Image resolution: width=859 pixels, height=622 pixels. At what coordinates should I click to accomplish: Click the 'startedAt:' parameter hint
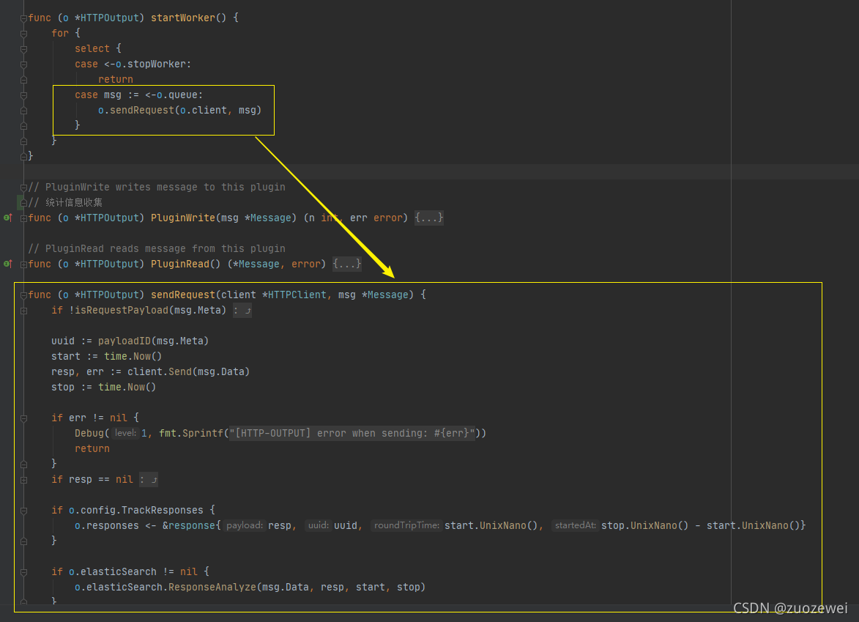click(575, 525)
